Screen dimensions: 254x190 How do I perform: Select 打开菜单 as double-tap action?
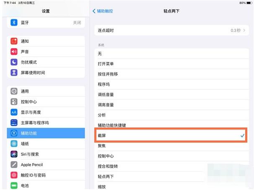170,64
